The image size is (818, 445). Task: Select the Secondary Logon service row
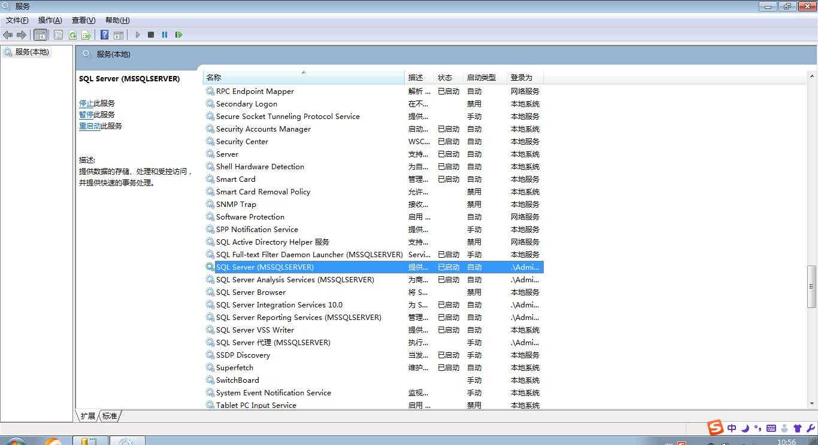click(374, 103)
